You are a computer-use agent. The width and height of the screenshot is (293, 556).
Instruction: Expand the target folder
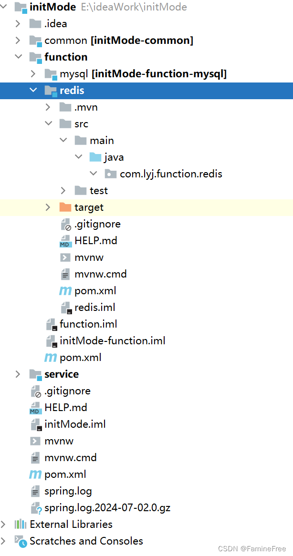pyautogui.click(x=47, y=207)
